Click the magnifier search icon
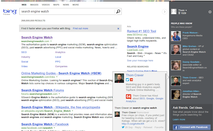 click(118, 11)
